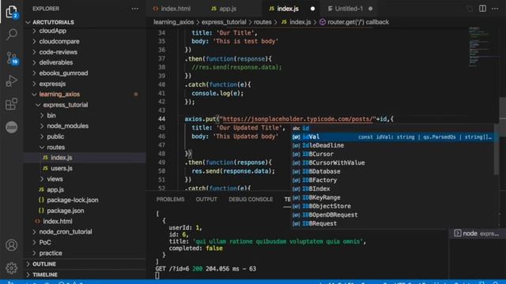The image size is (506, 284).
Task: Open the PROBLEMS panel tab
Action: [171, 200]
